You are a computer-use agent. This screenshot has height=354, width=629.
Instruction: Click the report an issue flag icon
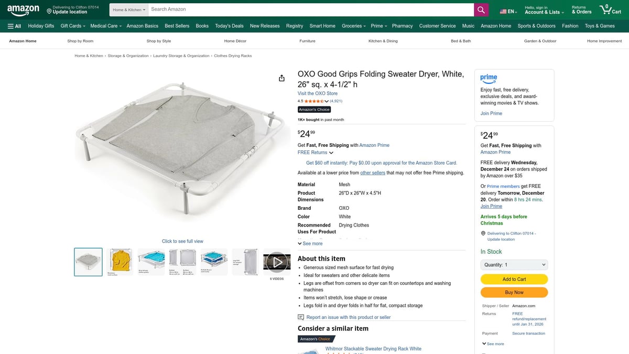coord(300,317)
